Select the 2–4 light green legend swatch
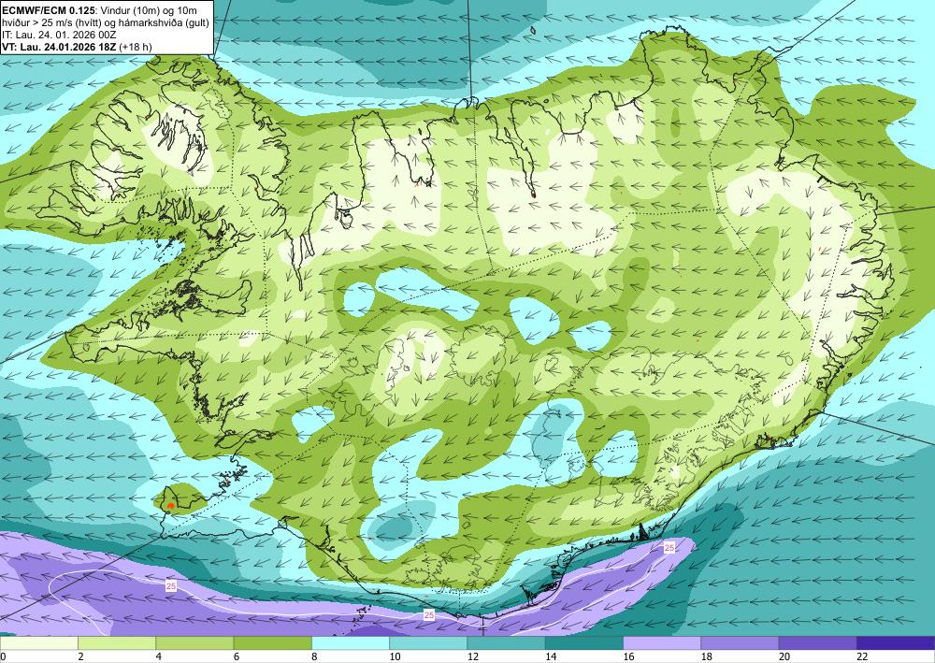The width and height of the screenshot is (935, 663). pyautogui.click(x=117, y=643)
